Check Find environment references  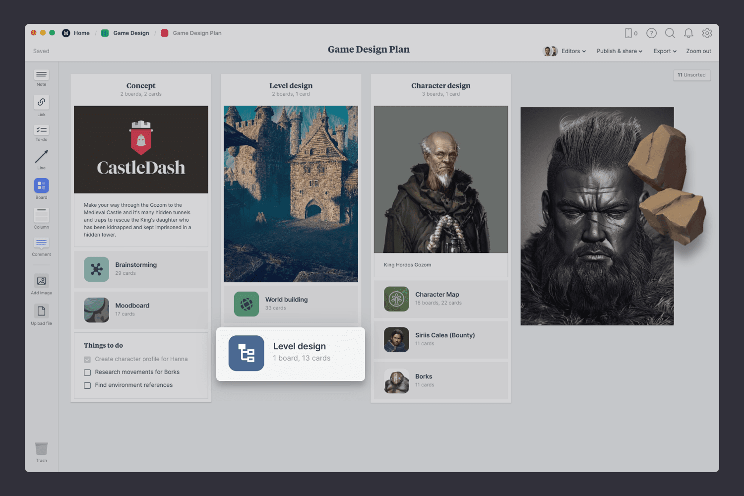click(87, 385)
